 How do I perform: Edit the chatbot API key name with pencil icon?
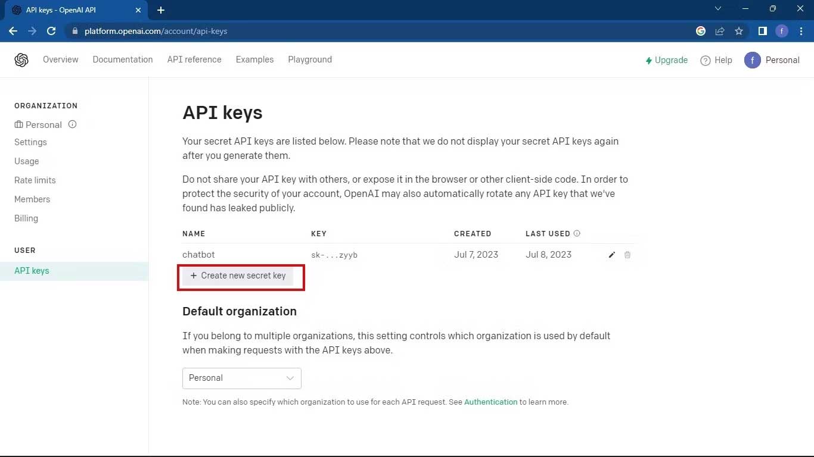pos(611,255)
